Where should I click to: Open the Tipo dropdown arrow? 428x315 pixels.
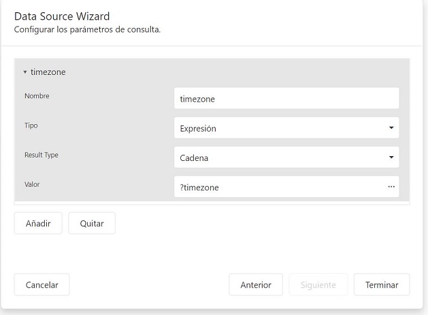(x=391, y=127)
